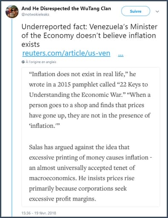This screenshot has height=218, width=168.
Task: Click the globe icon beside translation note
Action: 23,62
